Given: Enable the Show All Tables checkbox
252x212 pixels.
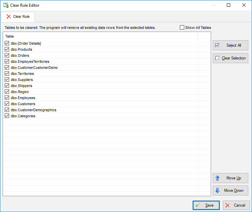Looking at the screenshot, I should click(x=182, y=28).
